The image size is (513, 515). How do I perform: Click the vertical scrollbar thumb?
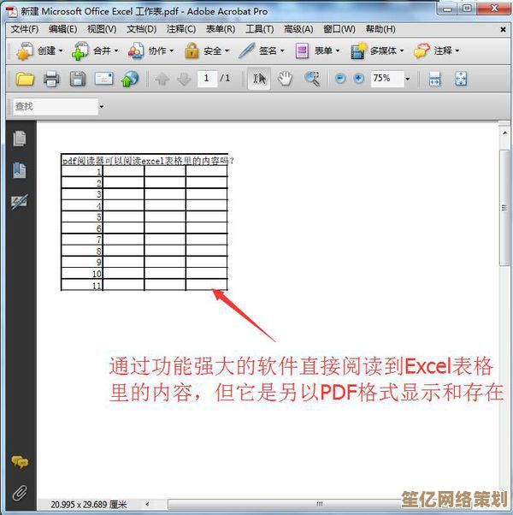point(504,208)
